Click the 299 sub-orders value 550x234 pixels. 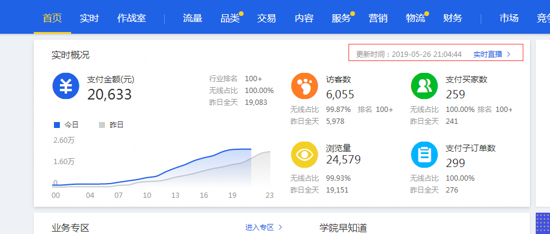click(x=455, y=163)
